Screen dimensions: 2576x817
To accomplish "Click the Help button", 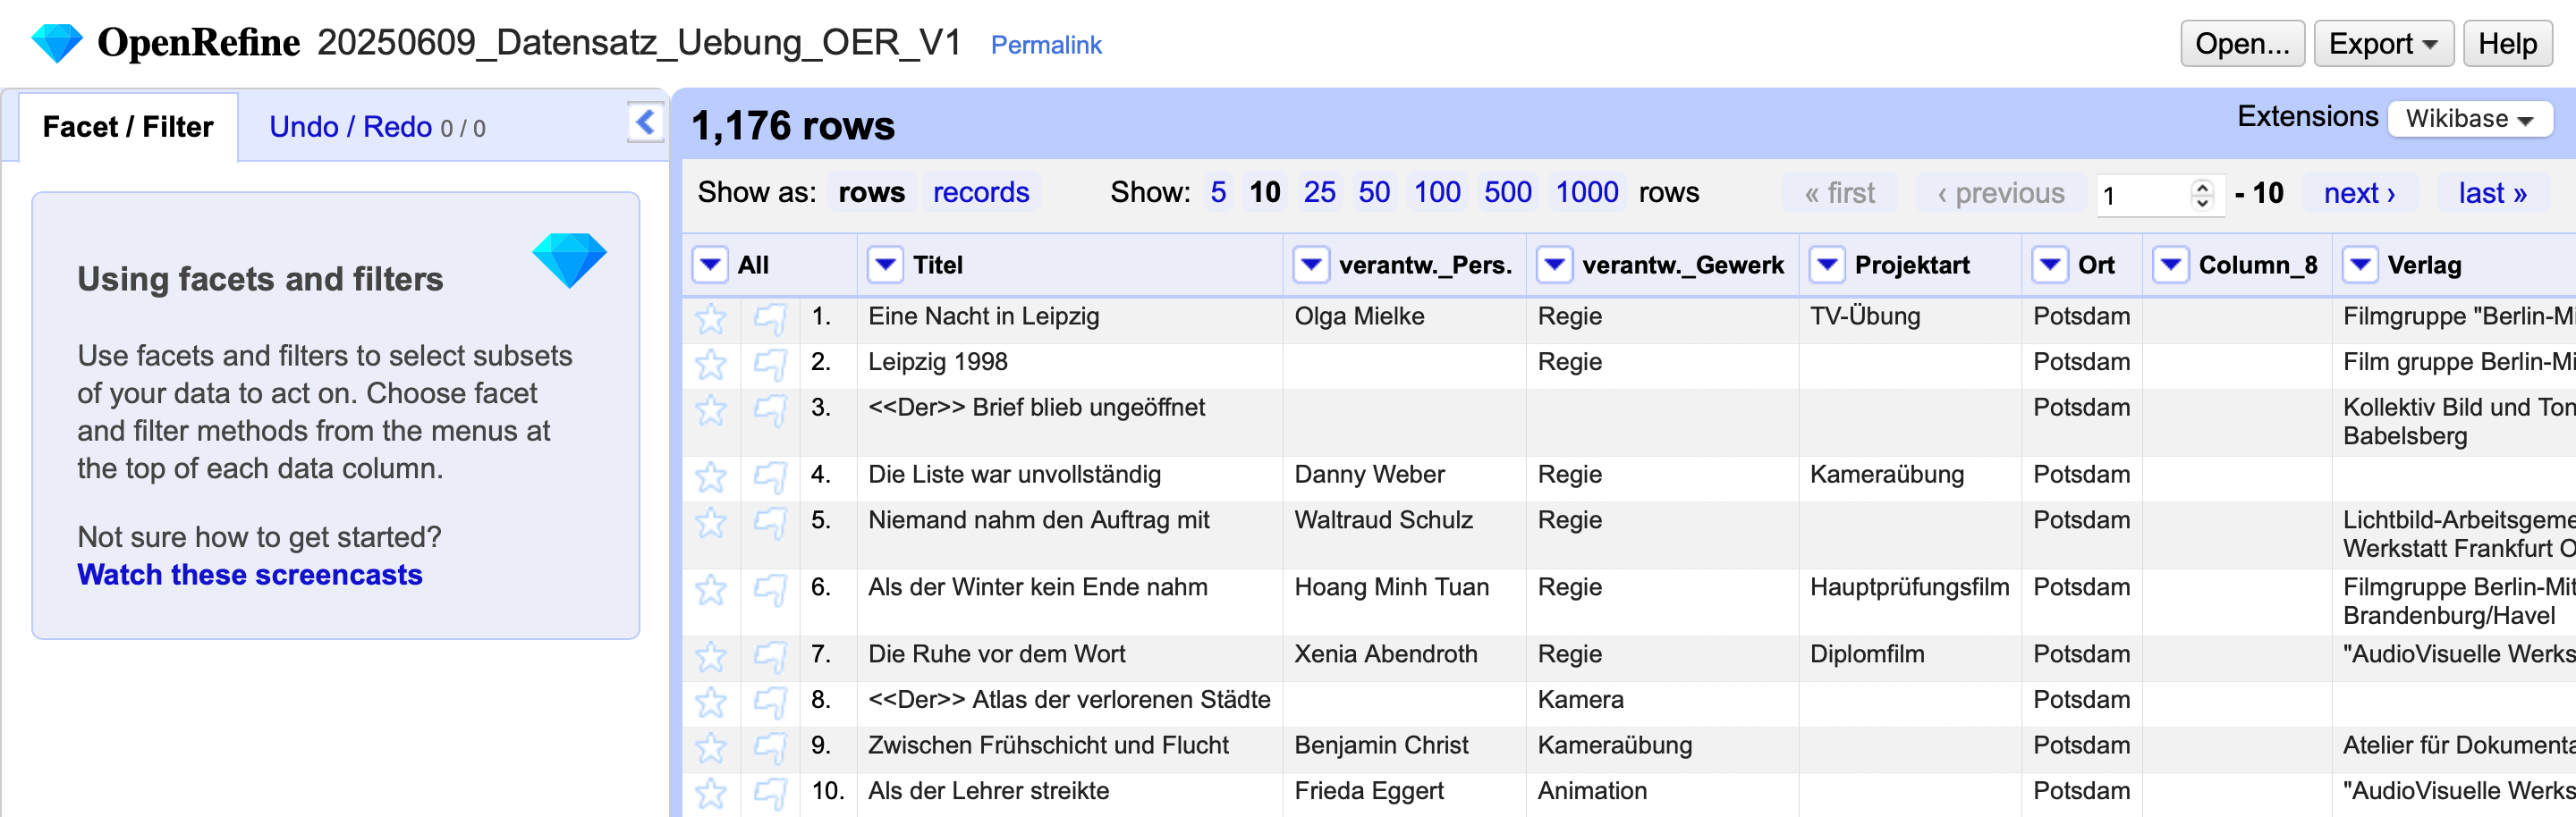I will 2507,44.
